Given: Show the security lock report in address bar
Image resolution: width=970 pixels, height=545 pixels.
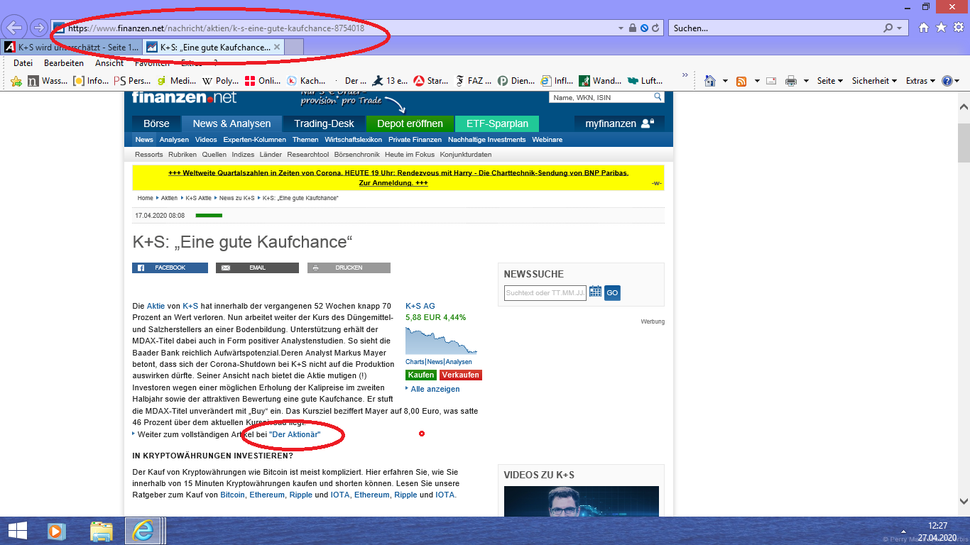Looking at the screenshot, I should click(x=632, y=28).
